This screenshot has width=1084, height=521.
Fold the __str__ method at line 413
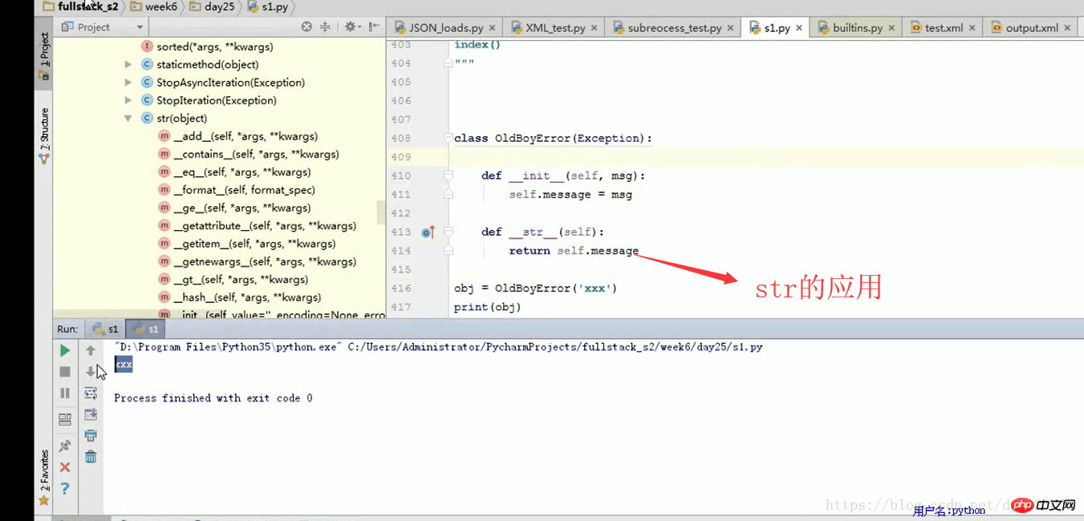[x=449, y=232]
